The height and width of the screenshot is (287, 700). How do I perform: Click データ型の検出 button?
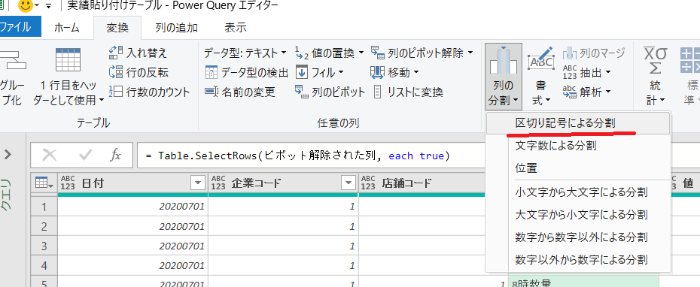pos(246,72)
